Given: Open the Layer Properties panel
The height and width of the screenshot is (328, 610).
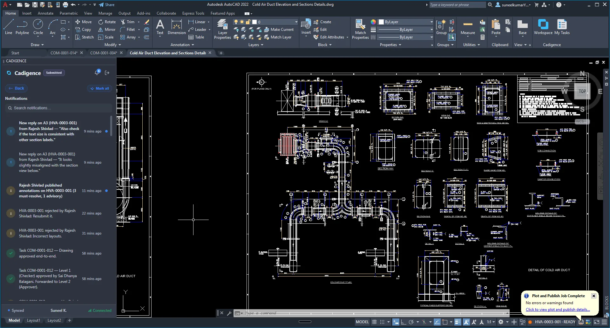Looking at the screenshot, I should coord(222,29).
